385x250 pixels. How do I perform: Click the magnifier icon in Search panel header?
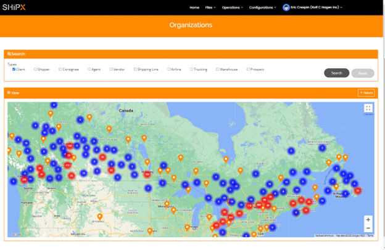[9, 54]
